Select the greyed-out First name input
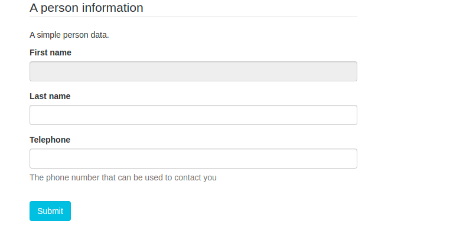The image size is (466, 247). click(x=193, y=71)
